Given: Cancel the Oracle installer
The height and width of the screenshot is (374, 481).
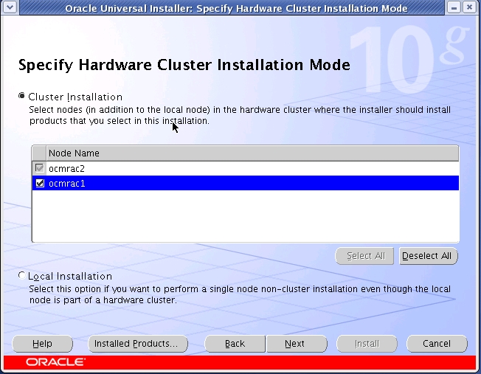Looking at the screenshot, I should 437,344.
